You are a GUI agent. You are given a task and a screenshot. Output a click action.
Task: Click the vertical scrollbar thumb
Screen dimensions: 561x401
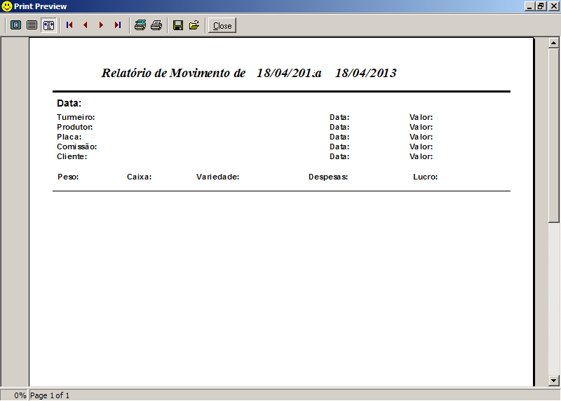coord(554,133)
